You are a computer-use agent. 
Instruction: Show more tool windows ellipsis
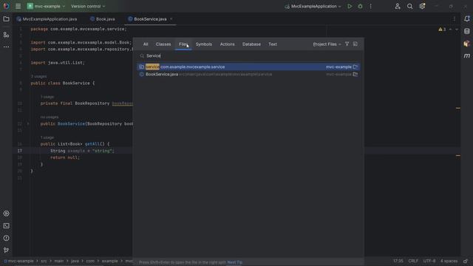point(6,47)
